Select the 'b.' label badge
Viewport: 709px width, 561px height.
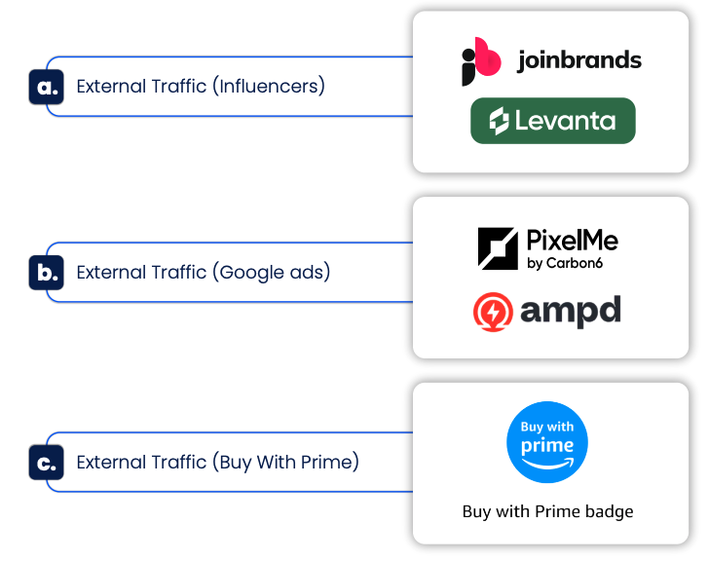[47, 273]
